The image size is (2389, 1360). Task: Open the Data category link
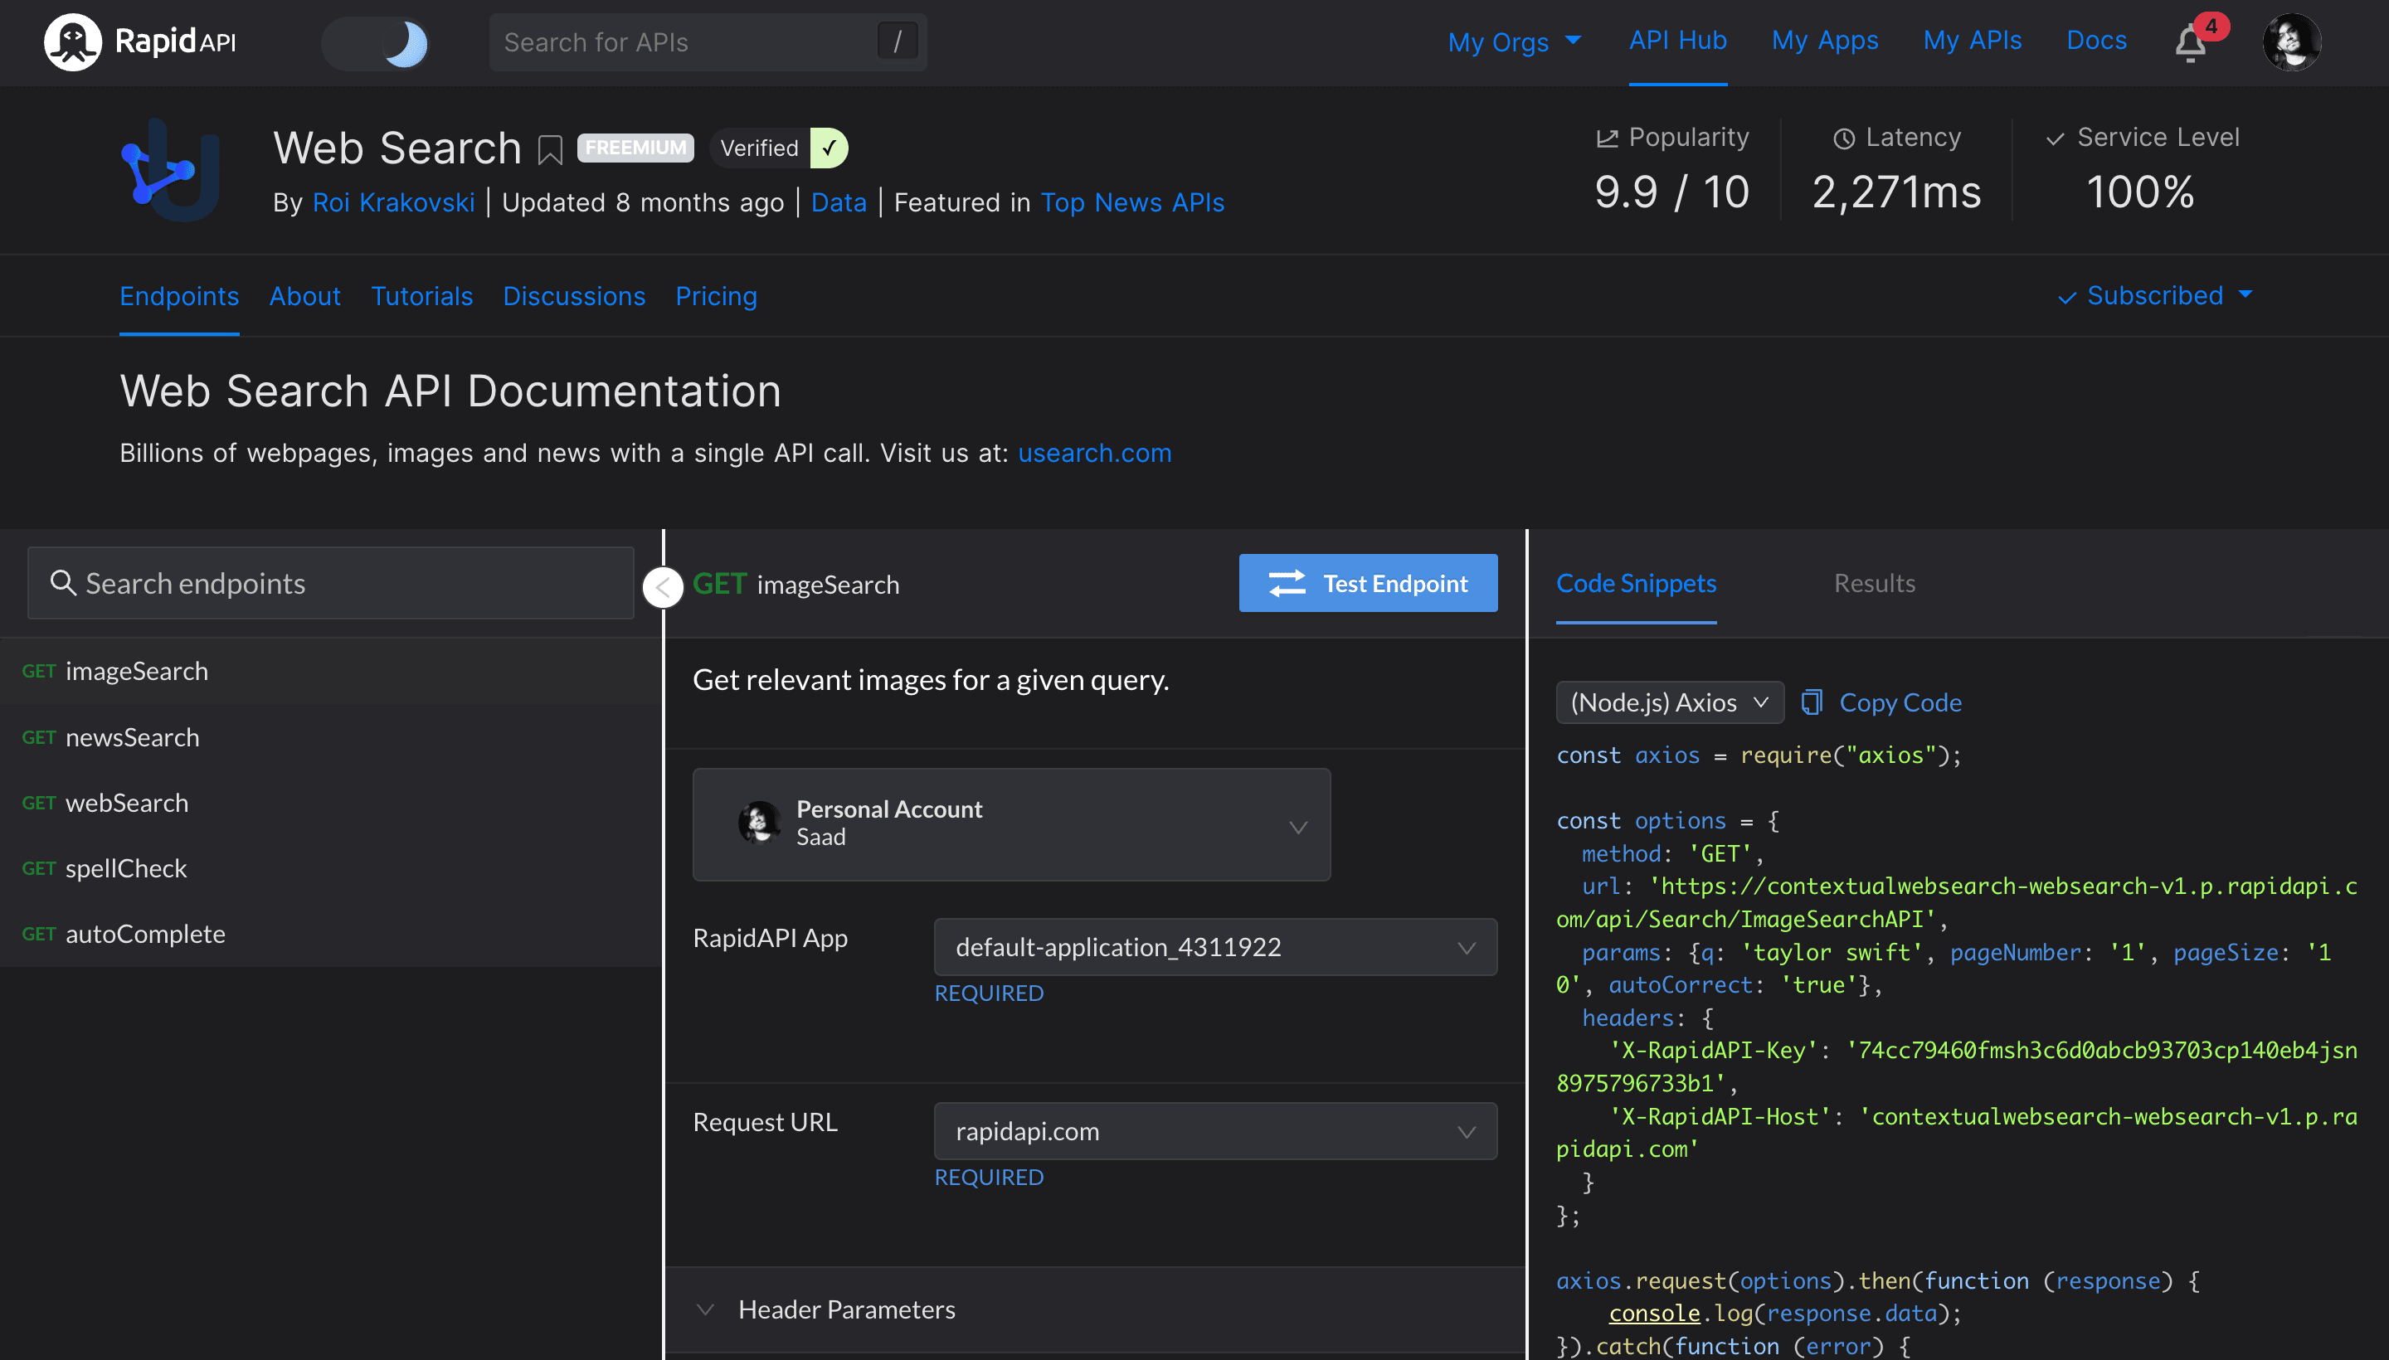[x=838, y=202]
